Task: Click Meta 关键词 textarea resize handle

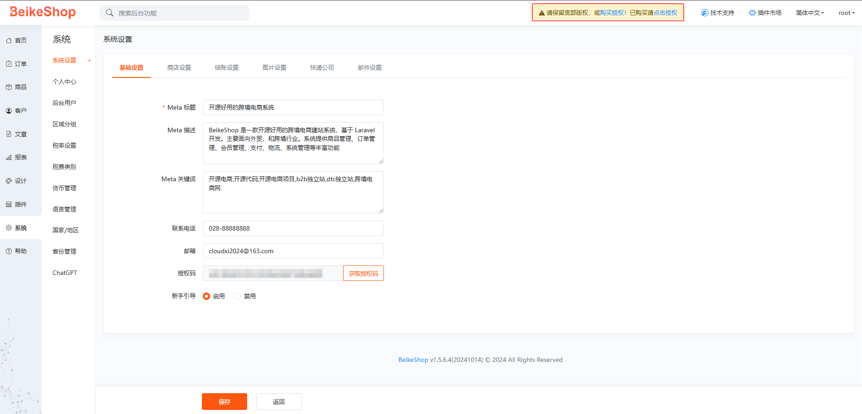Action: click(381, 211)
